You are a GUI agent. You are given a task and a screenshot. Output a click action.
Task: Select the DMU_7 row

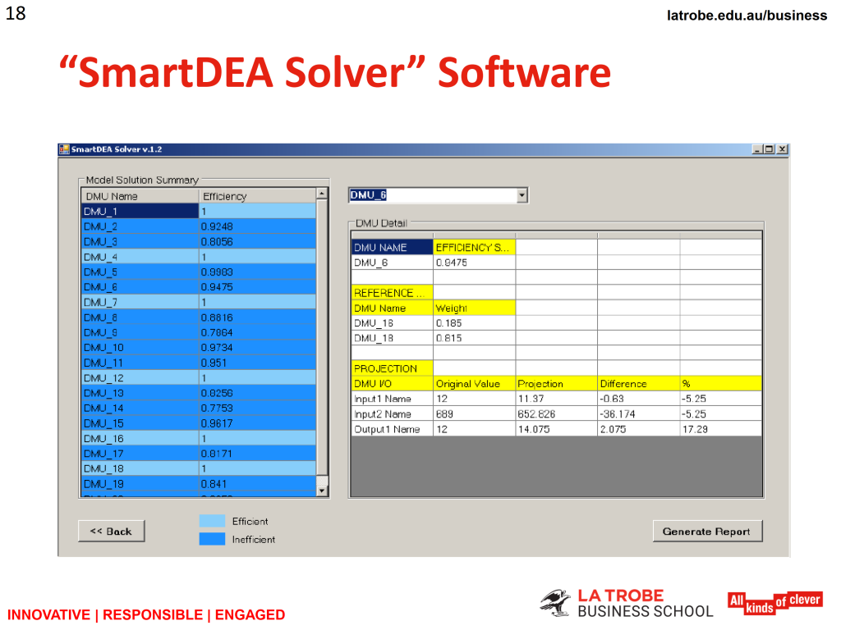tap(199, 302)
